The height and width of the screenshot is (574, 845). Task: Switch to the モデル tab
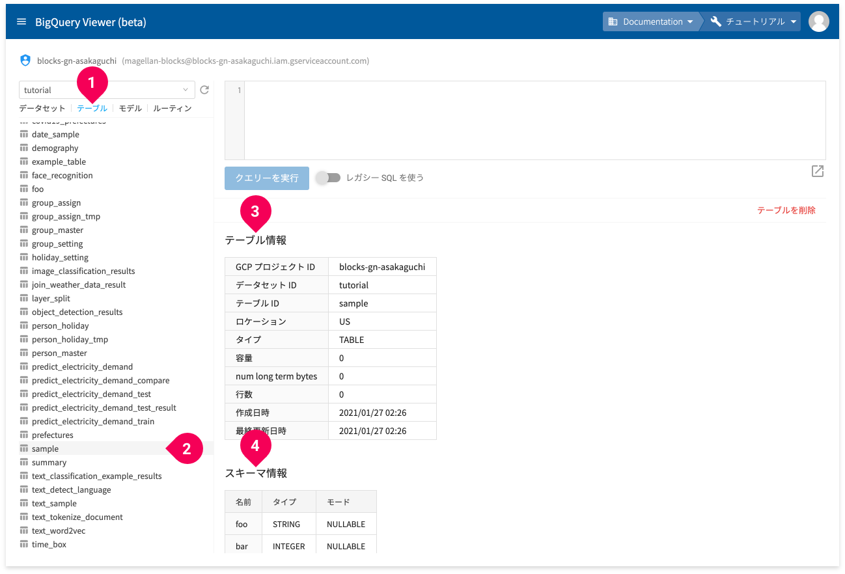click(x=130, y=108)
